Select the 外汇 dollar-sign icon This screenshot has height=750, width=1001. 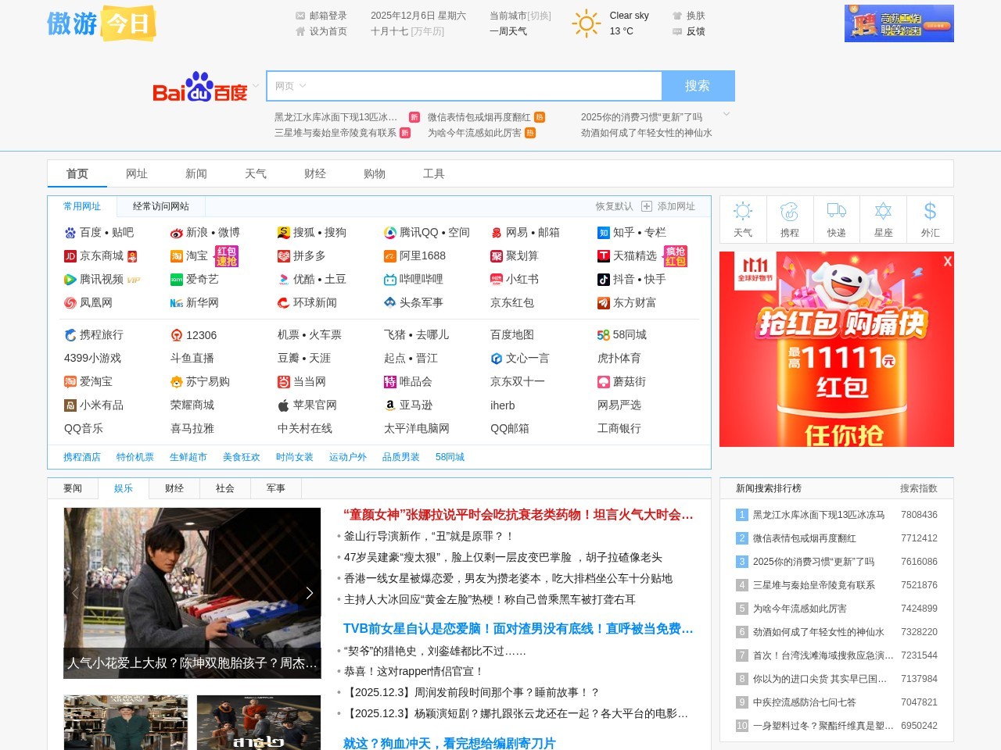click(x=930, y=211)
